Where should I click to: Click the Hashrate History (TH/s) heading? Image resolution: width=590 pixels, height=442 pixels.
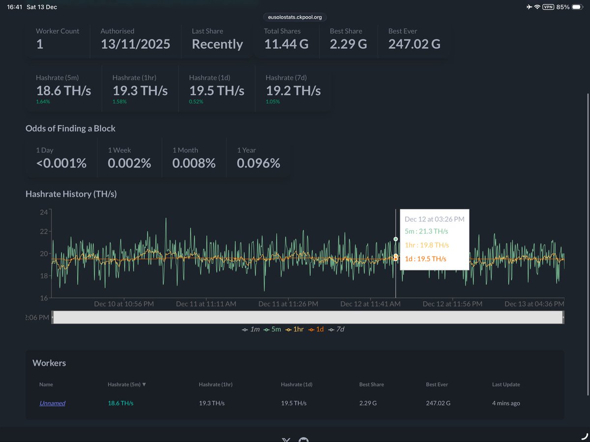click(x=71, y=194)
